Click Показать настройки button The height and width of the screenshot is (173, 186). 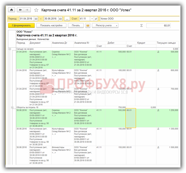51,26
